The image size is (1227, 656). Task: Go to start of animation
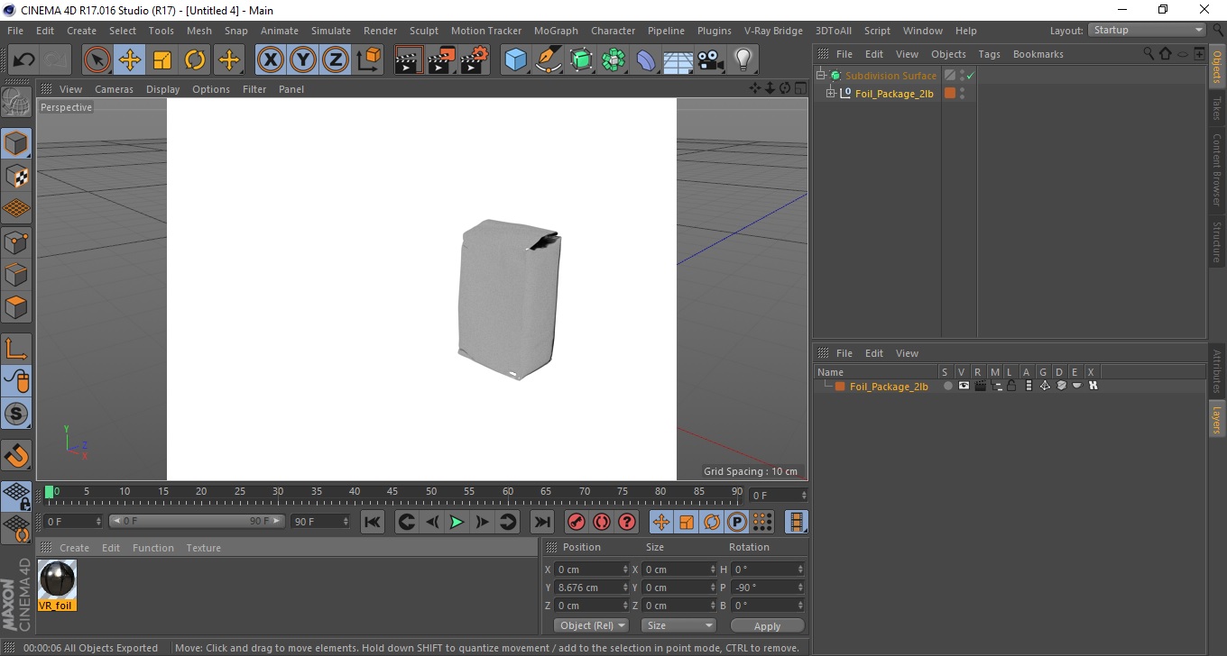[x=373, y=522]
